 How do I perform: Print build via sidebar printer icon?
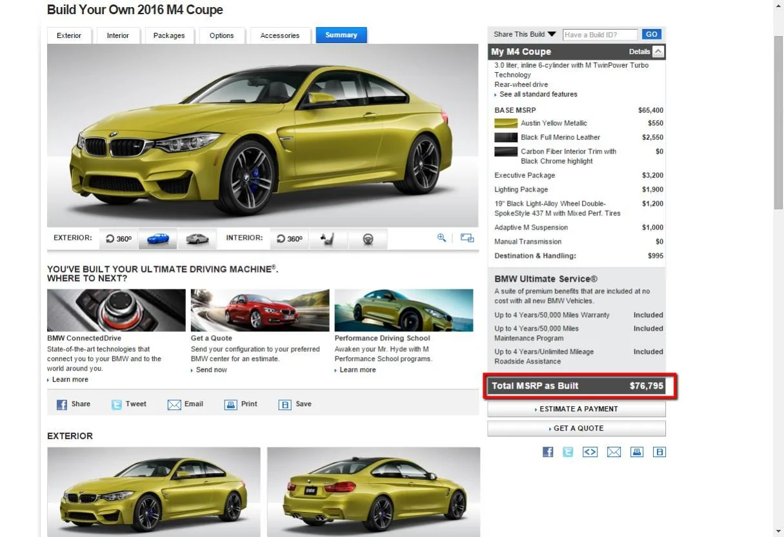637,452
